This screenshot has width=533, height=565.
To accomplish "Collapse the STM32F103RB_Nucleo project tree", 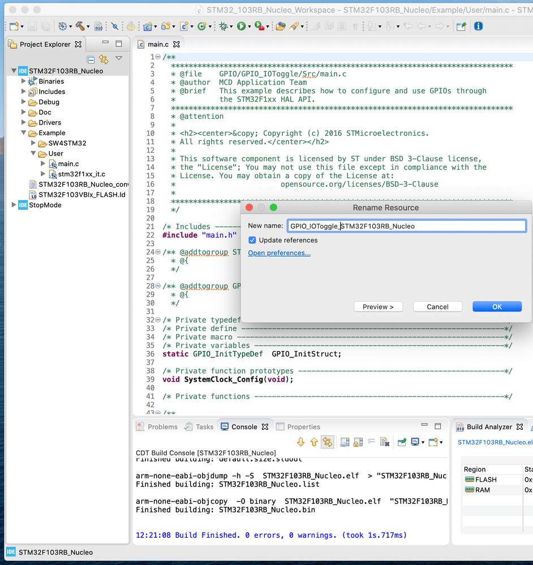I will pyautogui.click(x=14, y=71).
